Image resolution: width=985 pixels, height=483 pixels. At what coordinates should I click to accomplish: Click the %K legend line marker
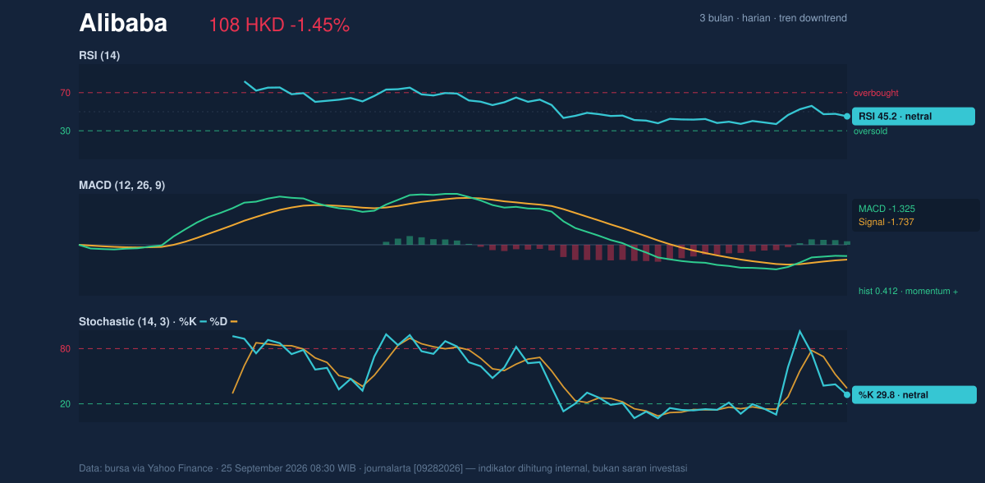(203, 321)
